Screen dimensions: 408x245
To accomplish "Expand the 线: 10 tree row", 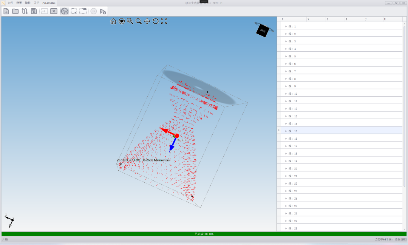I will click(x=286, y=94).
